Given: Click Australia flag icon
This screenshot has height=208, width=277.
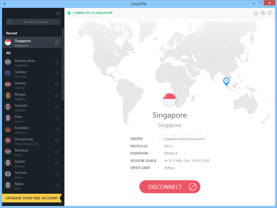Looking at the screenshot, I should click(8, 73).
